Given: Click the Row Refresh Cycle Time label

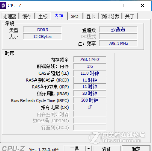Looking at the screenshot, I should pos(40,100).
